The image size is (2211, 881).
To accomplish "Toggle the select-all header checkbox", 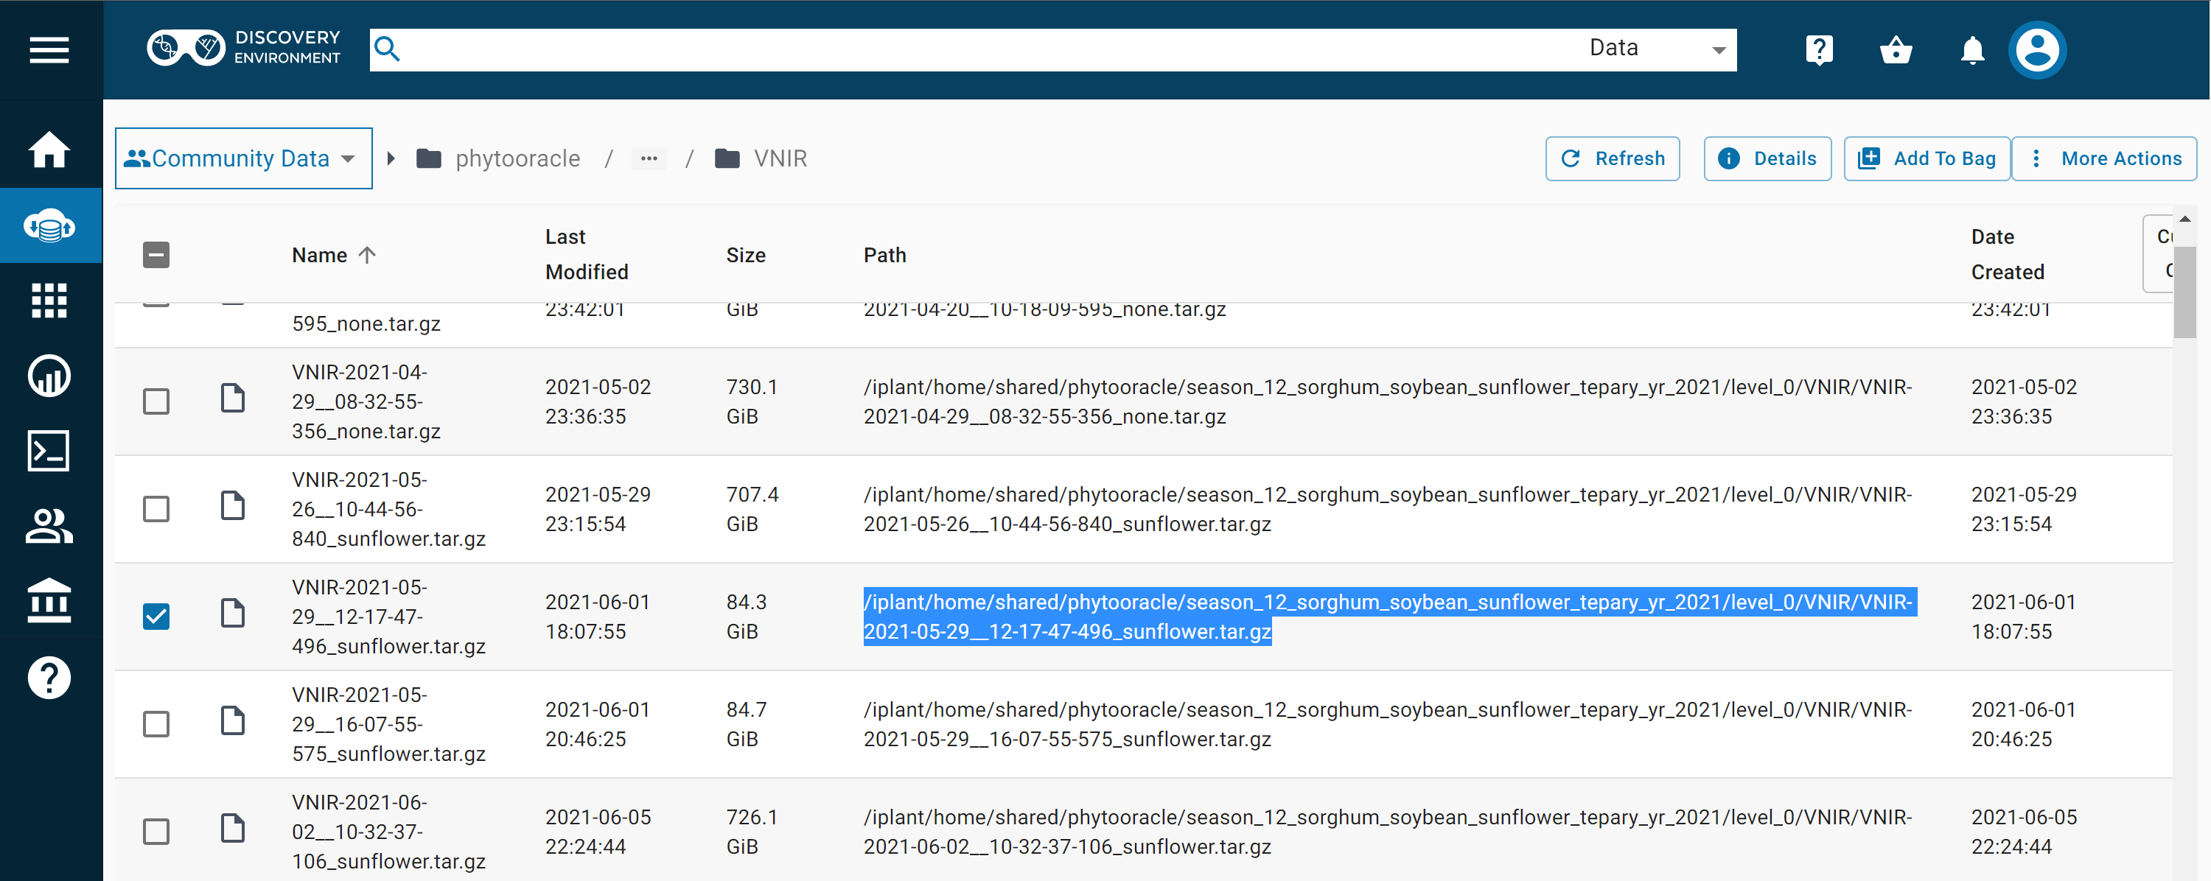I will (x=156, y=255).
